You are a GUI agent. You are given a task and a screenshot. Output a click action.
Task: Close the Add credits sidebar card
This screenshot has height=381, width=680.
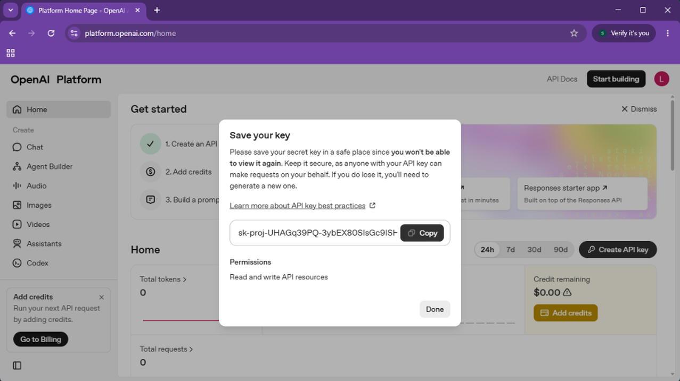tap(101, 297)
